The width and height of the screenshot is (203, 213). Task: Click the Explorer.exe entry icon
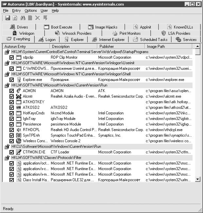click(x=19, y=80)
